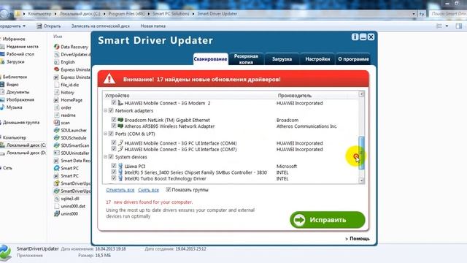Uncheck HUAWEI Mobile Connect 3G Modem 2

click(114, 102)
